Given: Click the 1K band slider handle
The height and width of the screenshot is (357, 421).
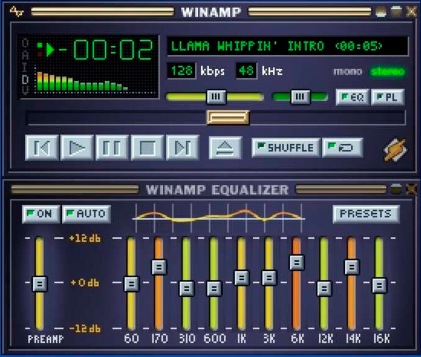Looking at the screenshot, I should (x=241, y=278).
